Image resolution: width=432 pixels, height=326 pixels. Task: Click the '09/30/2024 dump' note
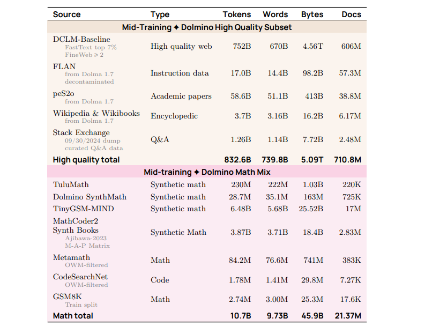(93, 140)
